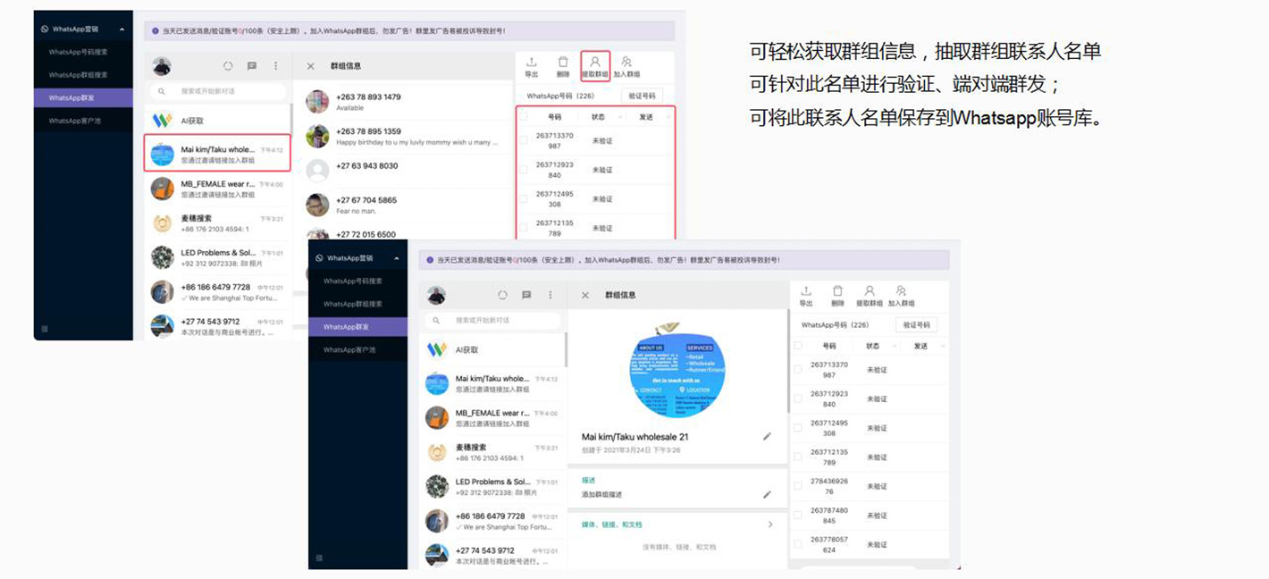
Task: Click status circle icon in front window
Action: (x=502, y=295)
